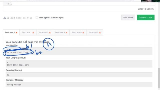Click the green Submit Code button

pyautogui.click(x=146, y=17)
